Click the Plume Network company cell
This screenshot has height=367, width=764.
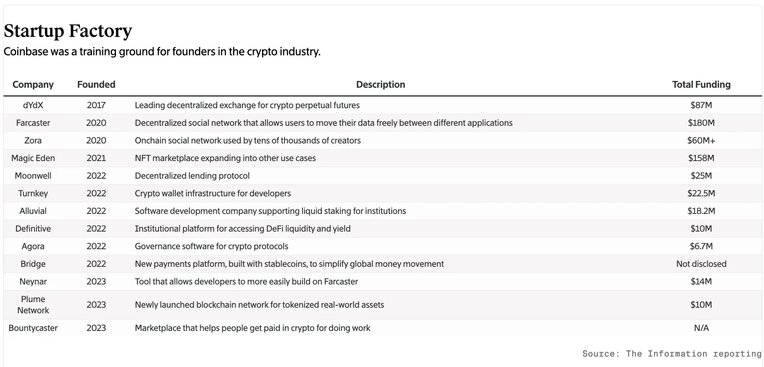tap(33, 305)
